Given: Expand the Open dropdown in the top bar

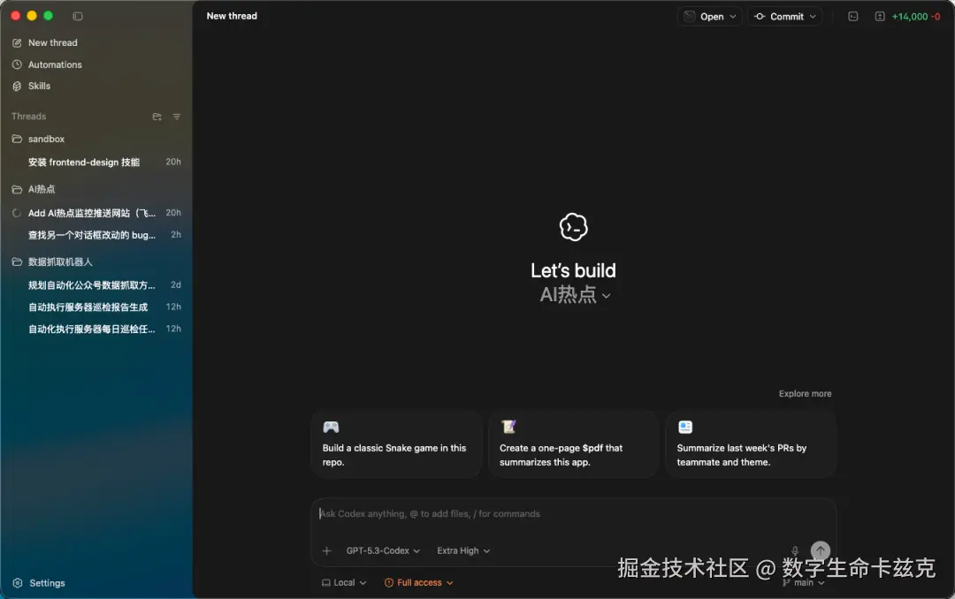Looking at the screenshot, I should pos(709,16).
